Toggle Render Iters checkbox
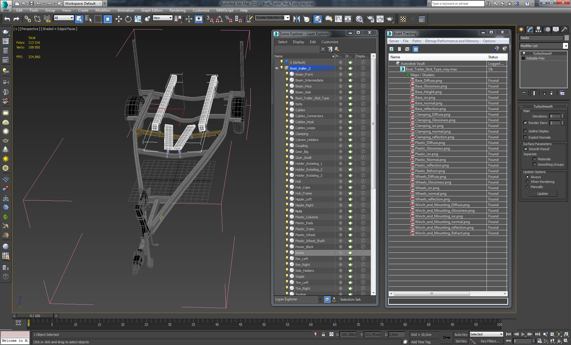This screenshot has width=571, height=345. (x=525, y=123)
